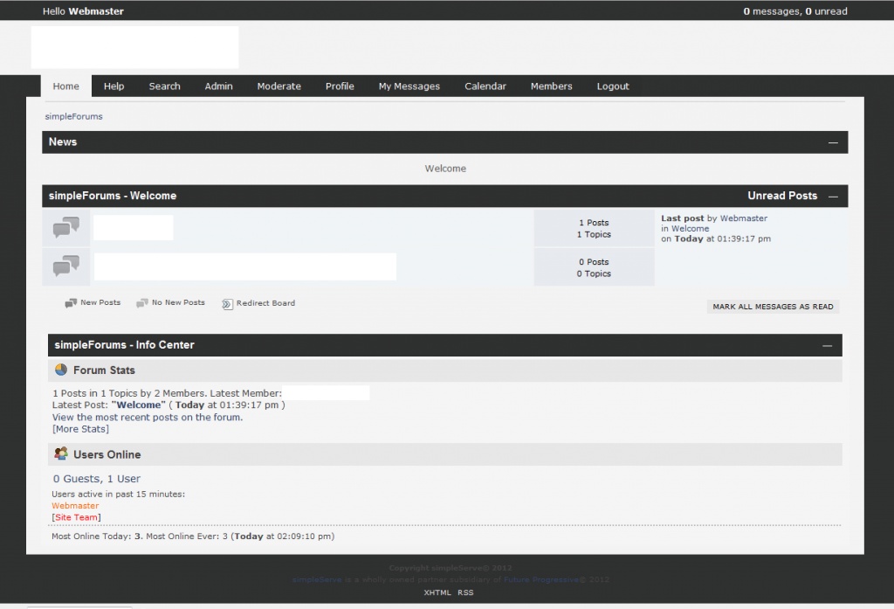Click the New Posts legend icon
This screenshot has width=894, height=609.
pos(71,303)
